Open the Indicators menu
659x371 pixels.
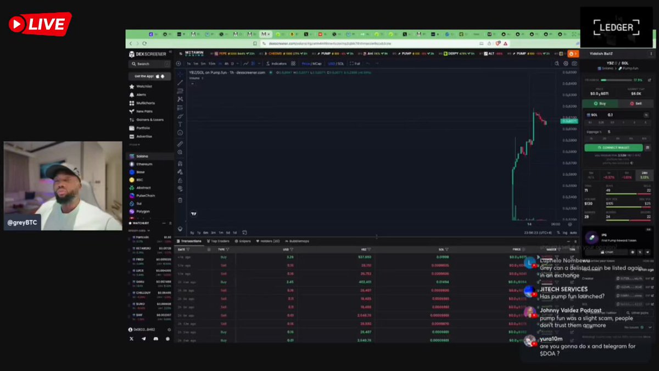pyautogui.click(x=276, y=64)
